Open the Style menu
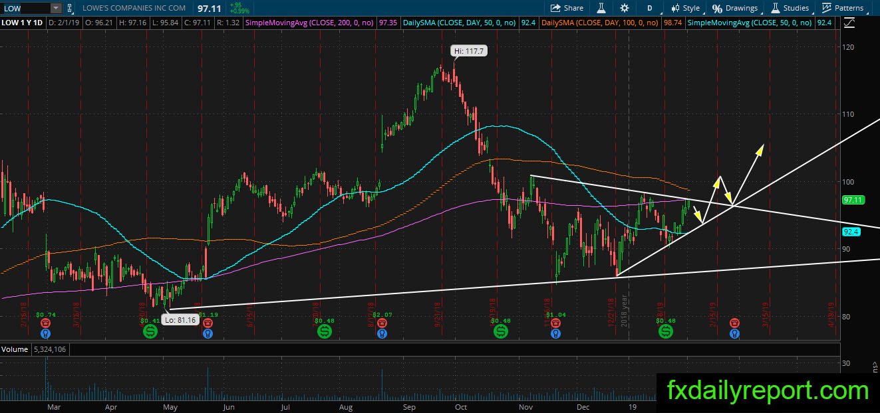This screenshot has height=413, width=880. 686,8
